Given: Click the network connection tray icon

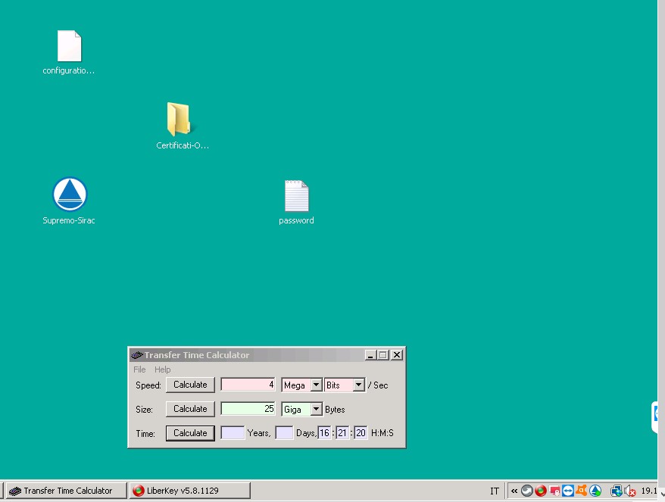Looking at the screenshot, I should [x=617, y=491].
